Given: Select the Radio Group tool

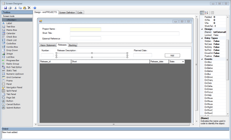Looking at the screenshot, I should coord(17,64).
